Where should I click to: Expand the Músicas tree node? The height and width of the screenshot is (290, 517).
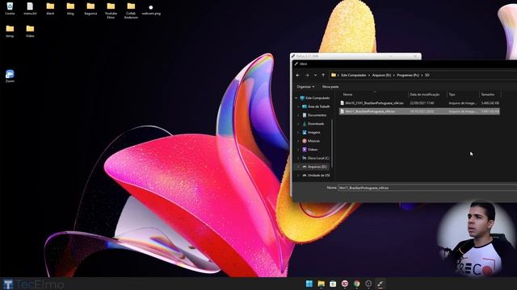pos(298,141)
